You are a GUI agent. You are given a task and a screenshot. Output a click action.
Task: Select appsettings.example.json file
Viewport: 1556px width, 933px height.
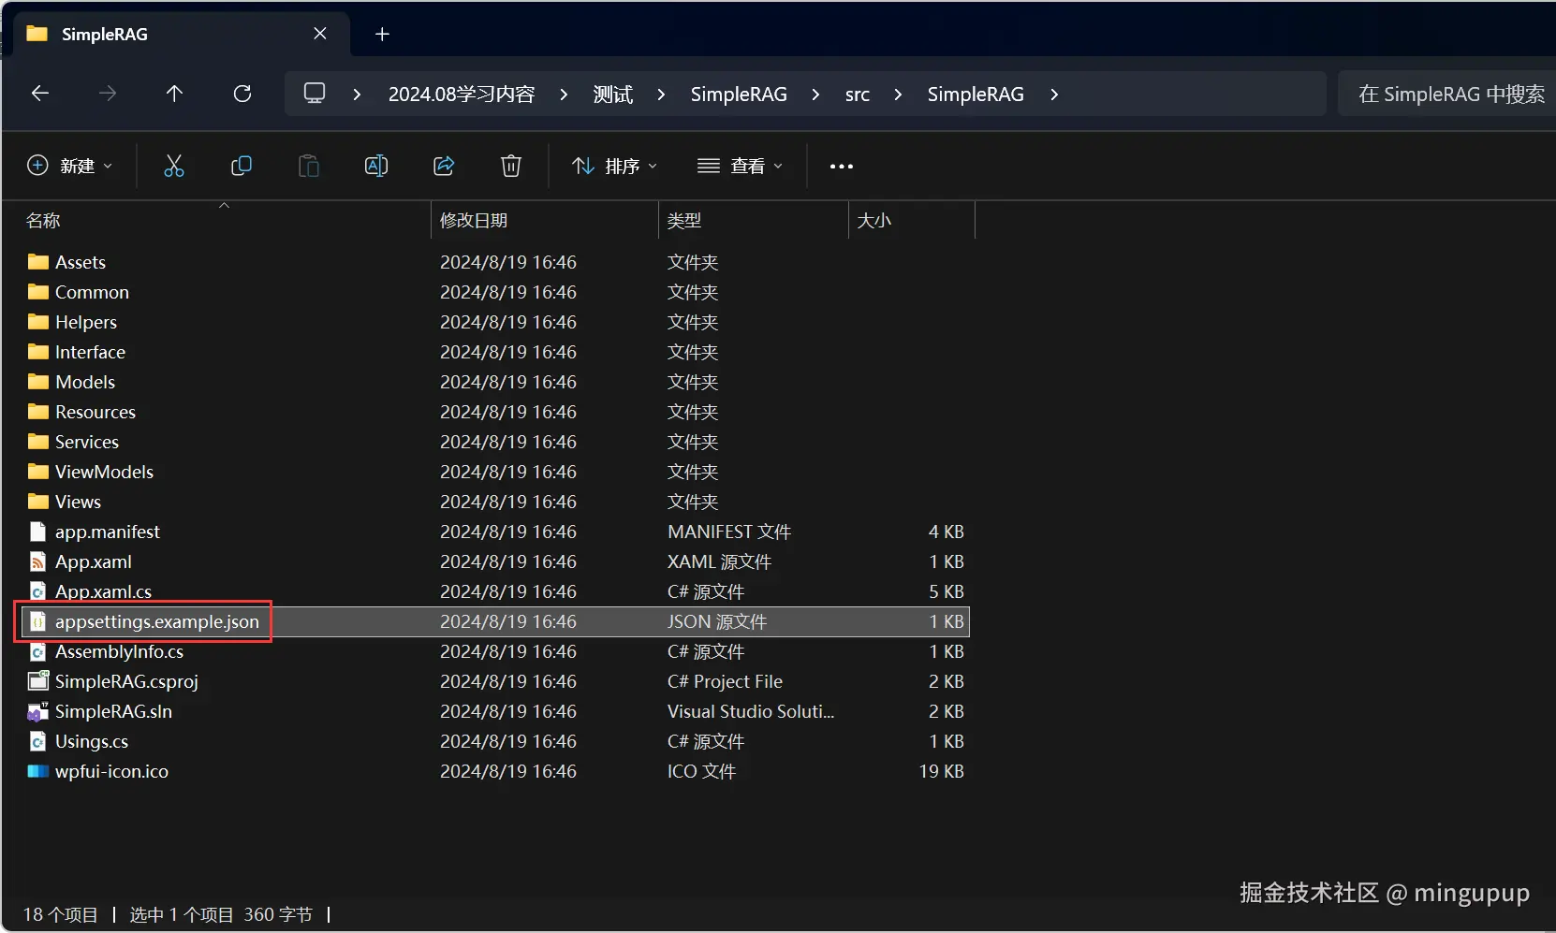click(x=157, y=621)
